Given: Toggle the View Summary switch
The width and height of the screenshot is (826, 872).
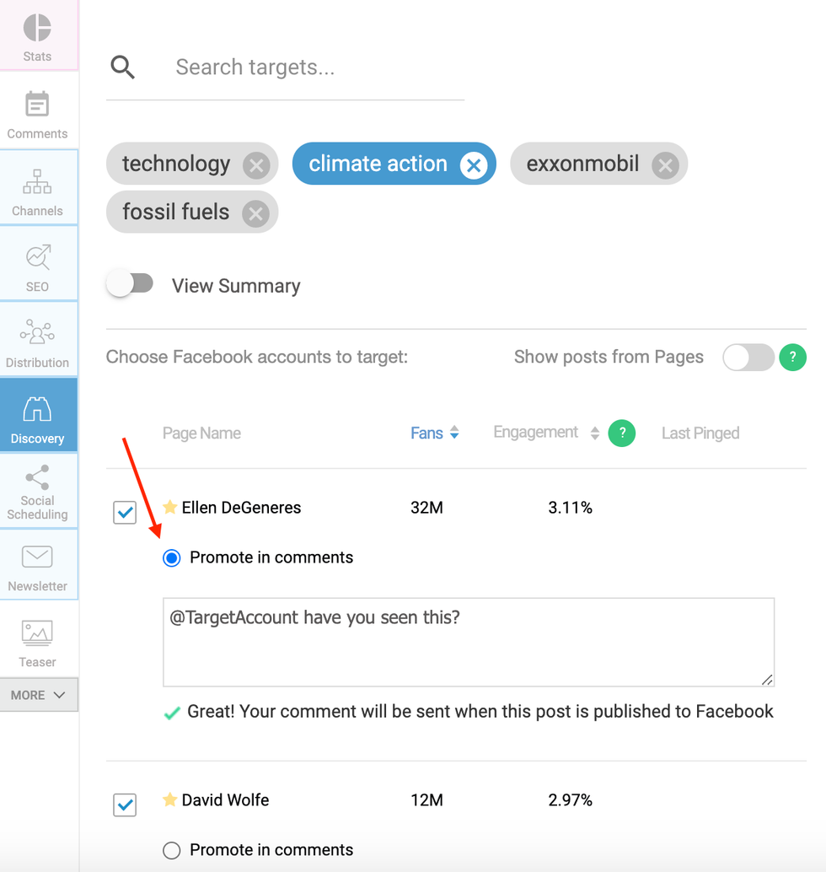Looking at the screenshot, I should 131,285.
